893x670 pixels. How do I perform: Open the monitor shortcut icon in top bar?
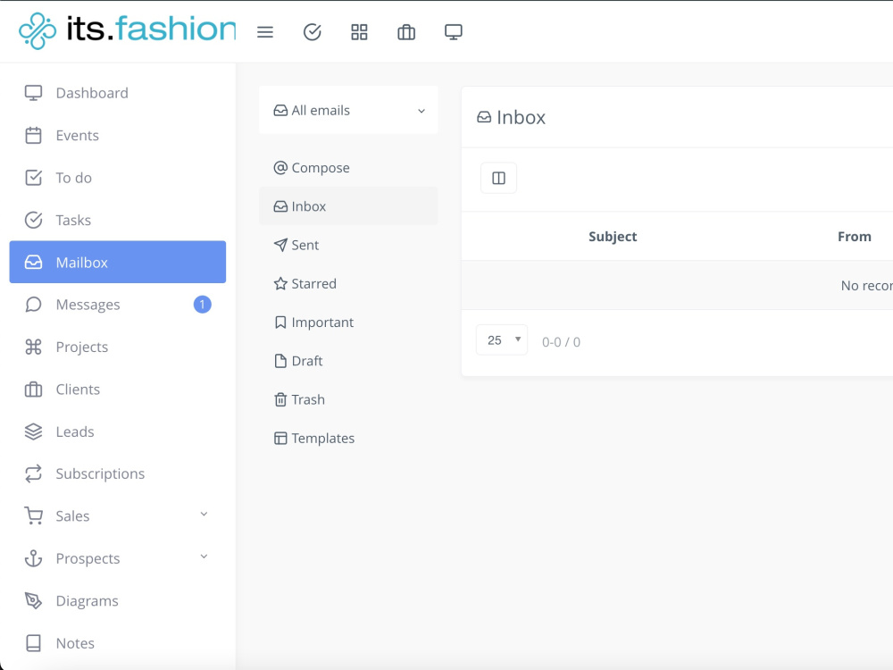point(454,32)
